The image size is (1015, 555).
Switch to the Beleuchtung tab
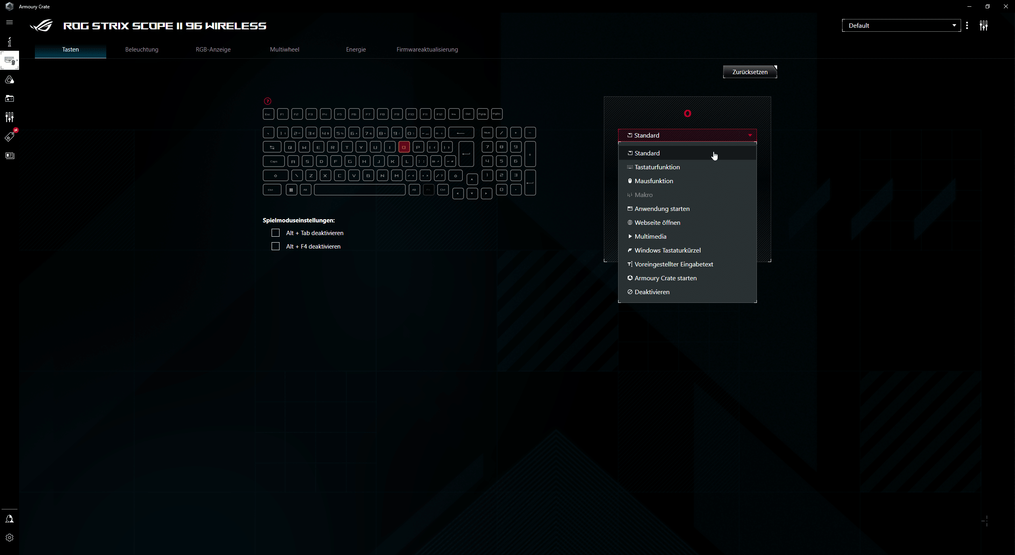click(x=142, y=50)
